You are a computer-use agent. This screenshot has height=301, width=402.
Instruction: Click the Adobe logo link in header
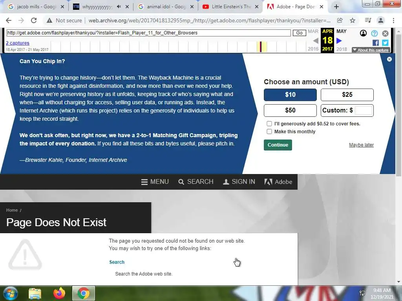(x=278, y=182)
